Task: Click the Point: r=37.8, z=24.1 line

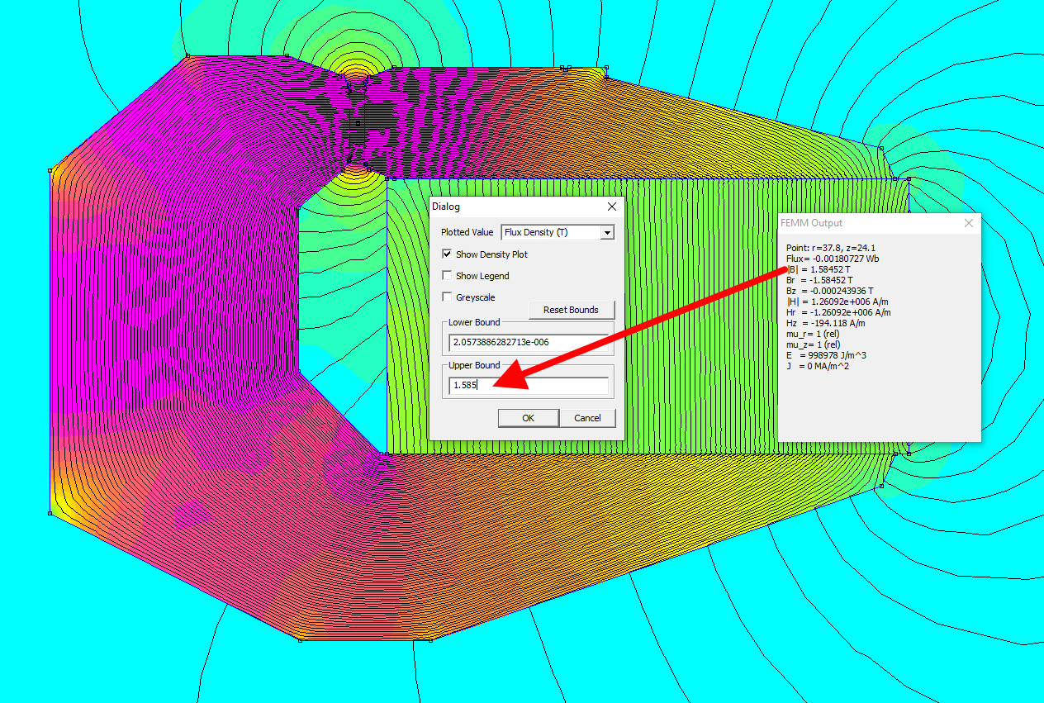Action: point(829,248)
